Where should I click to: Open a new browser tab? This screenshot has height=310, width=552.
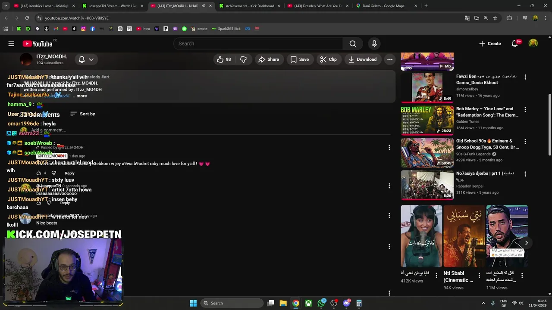(426, 6)
